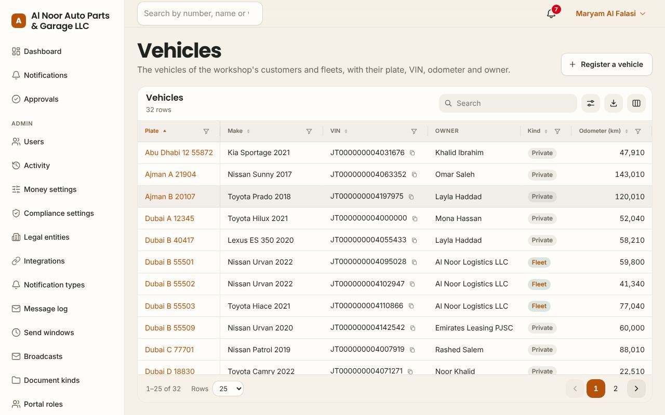Copy VIN JT000000004142542

click(x=413, y=328)
